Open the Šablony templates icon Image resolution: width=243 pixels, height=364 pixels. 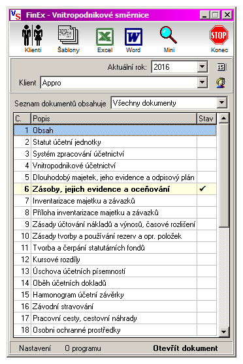coord(69,38)
